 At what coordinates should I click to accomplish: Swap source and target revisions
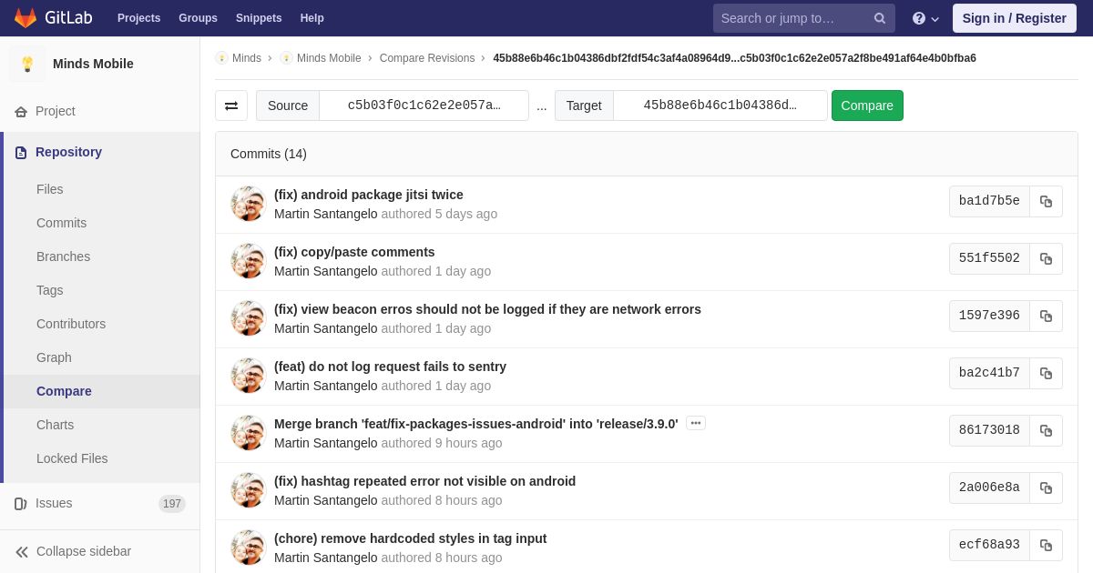231,106
